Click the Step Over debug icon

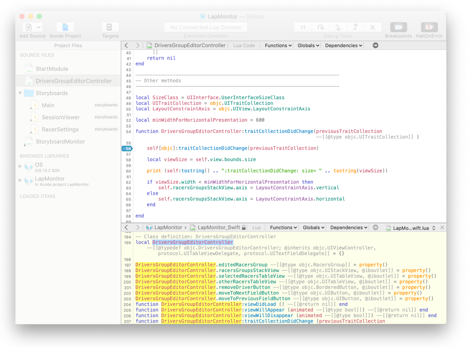(320, 27)
